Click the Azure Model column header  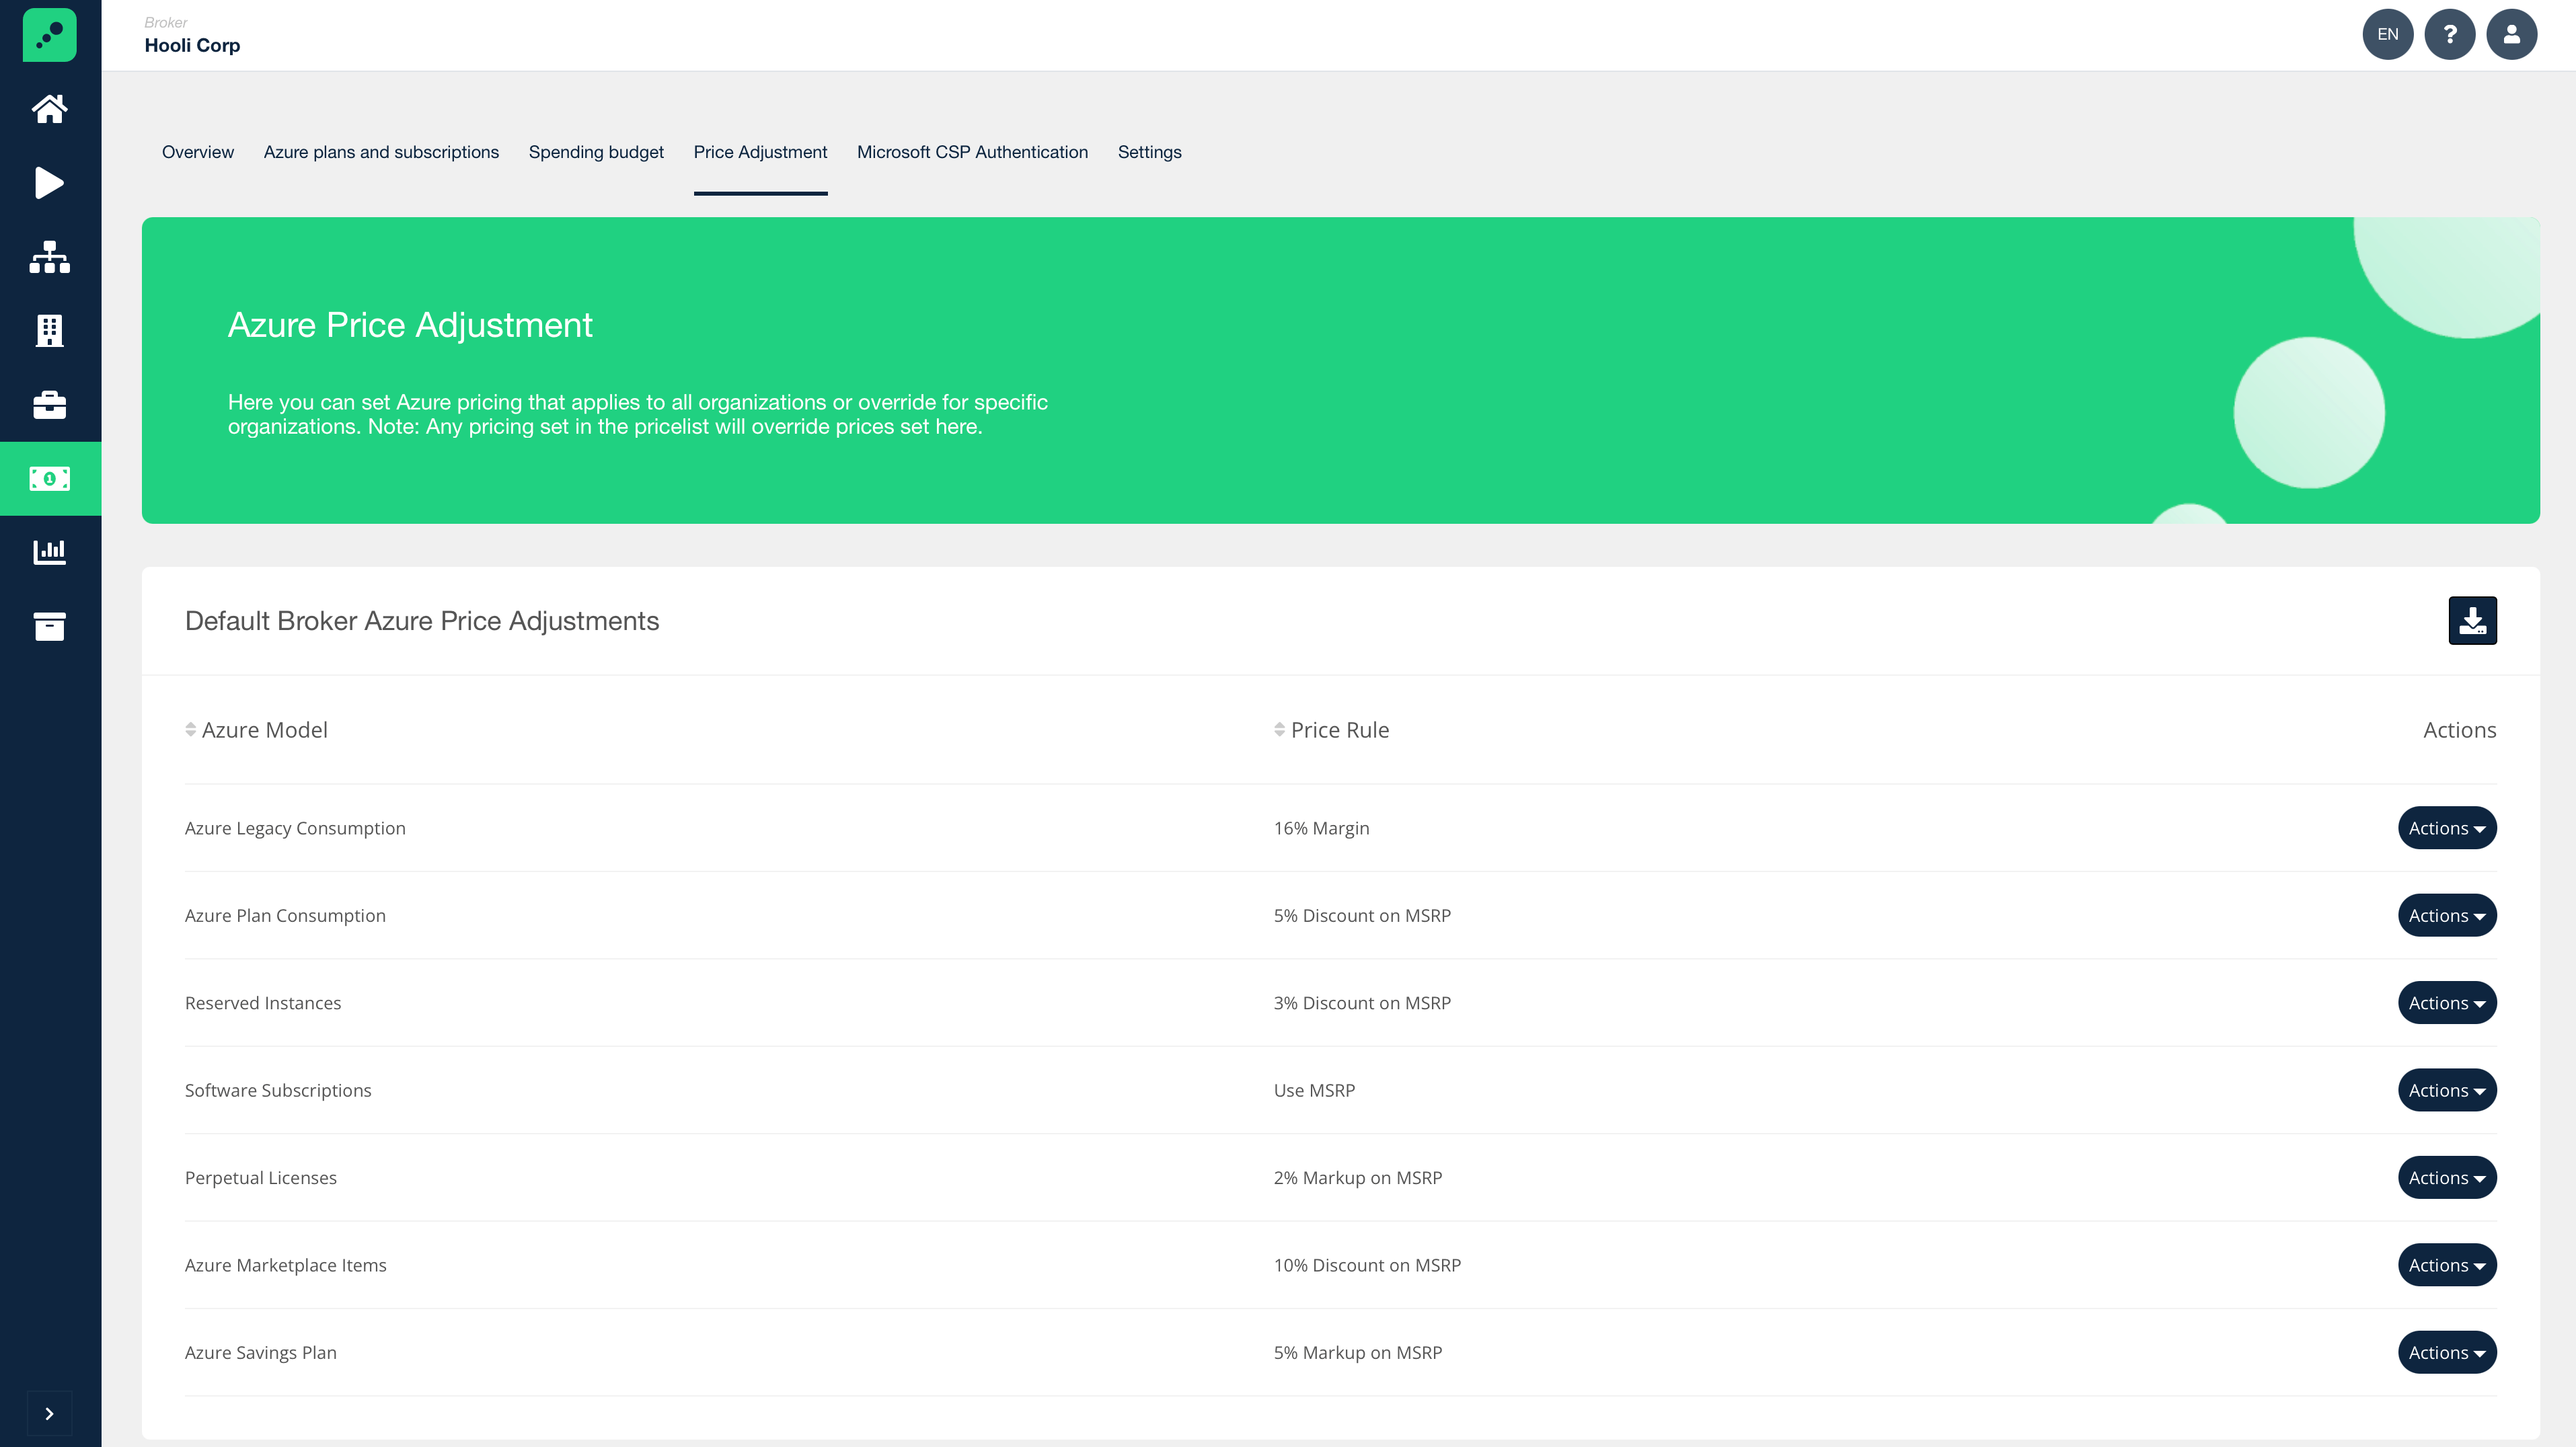[x=264, y=730]
